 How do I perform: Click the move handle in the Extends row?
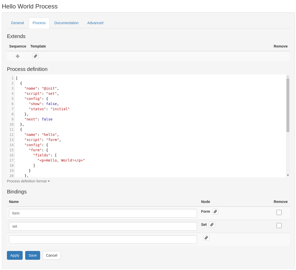tap(17, 56)
